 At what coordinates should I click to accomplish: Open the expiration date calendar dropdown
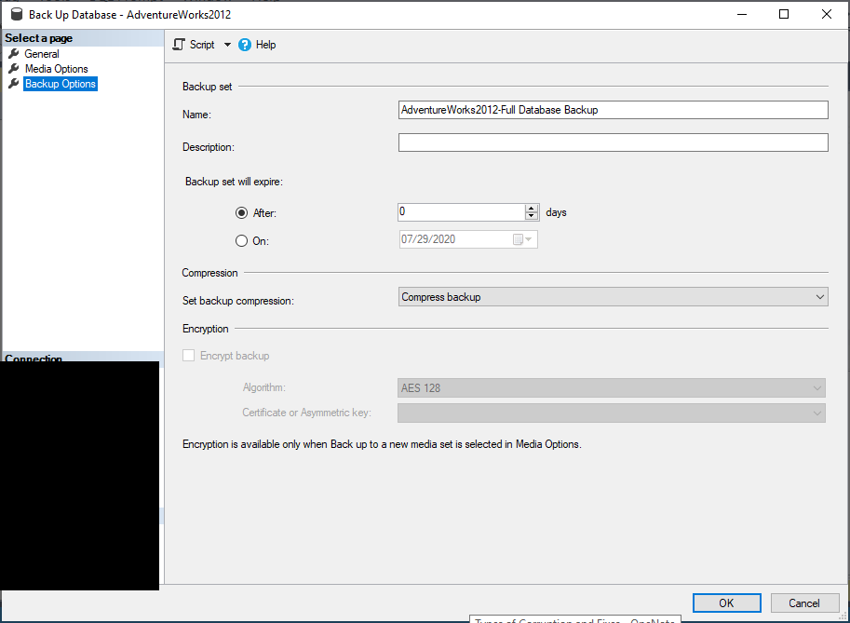523,239
